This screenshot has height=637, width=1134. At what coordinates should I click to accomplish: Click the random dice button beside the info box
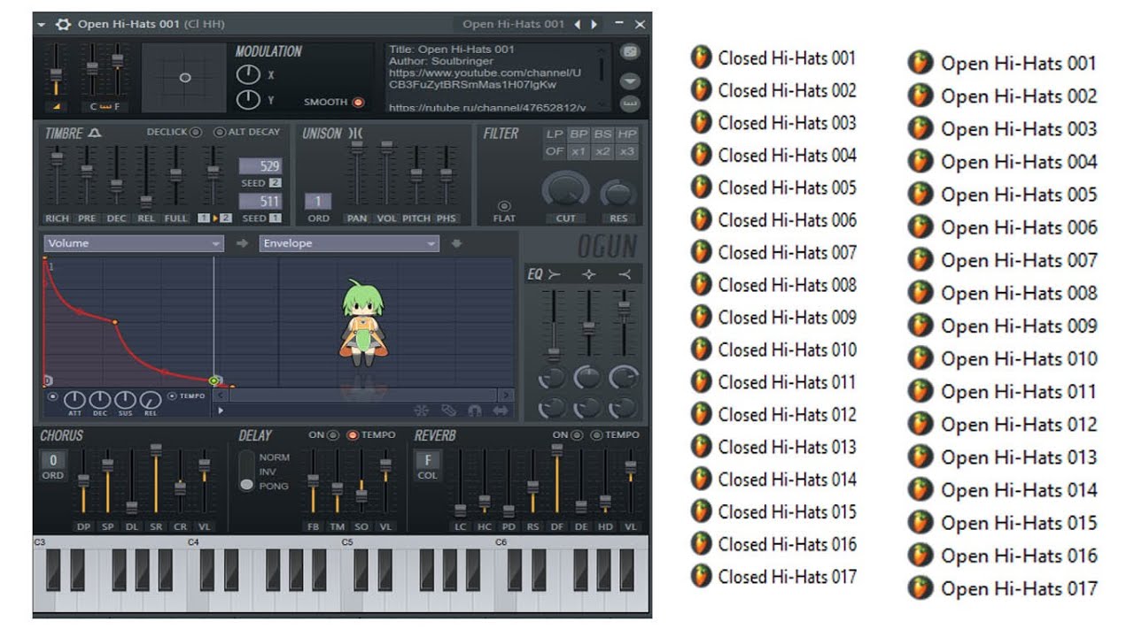630,52
